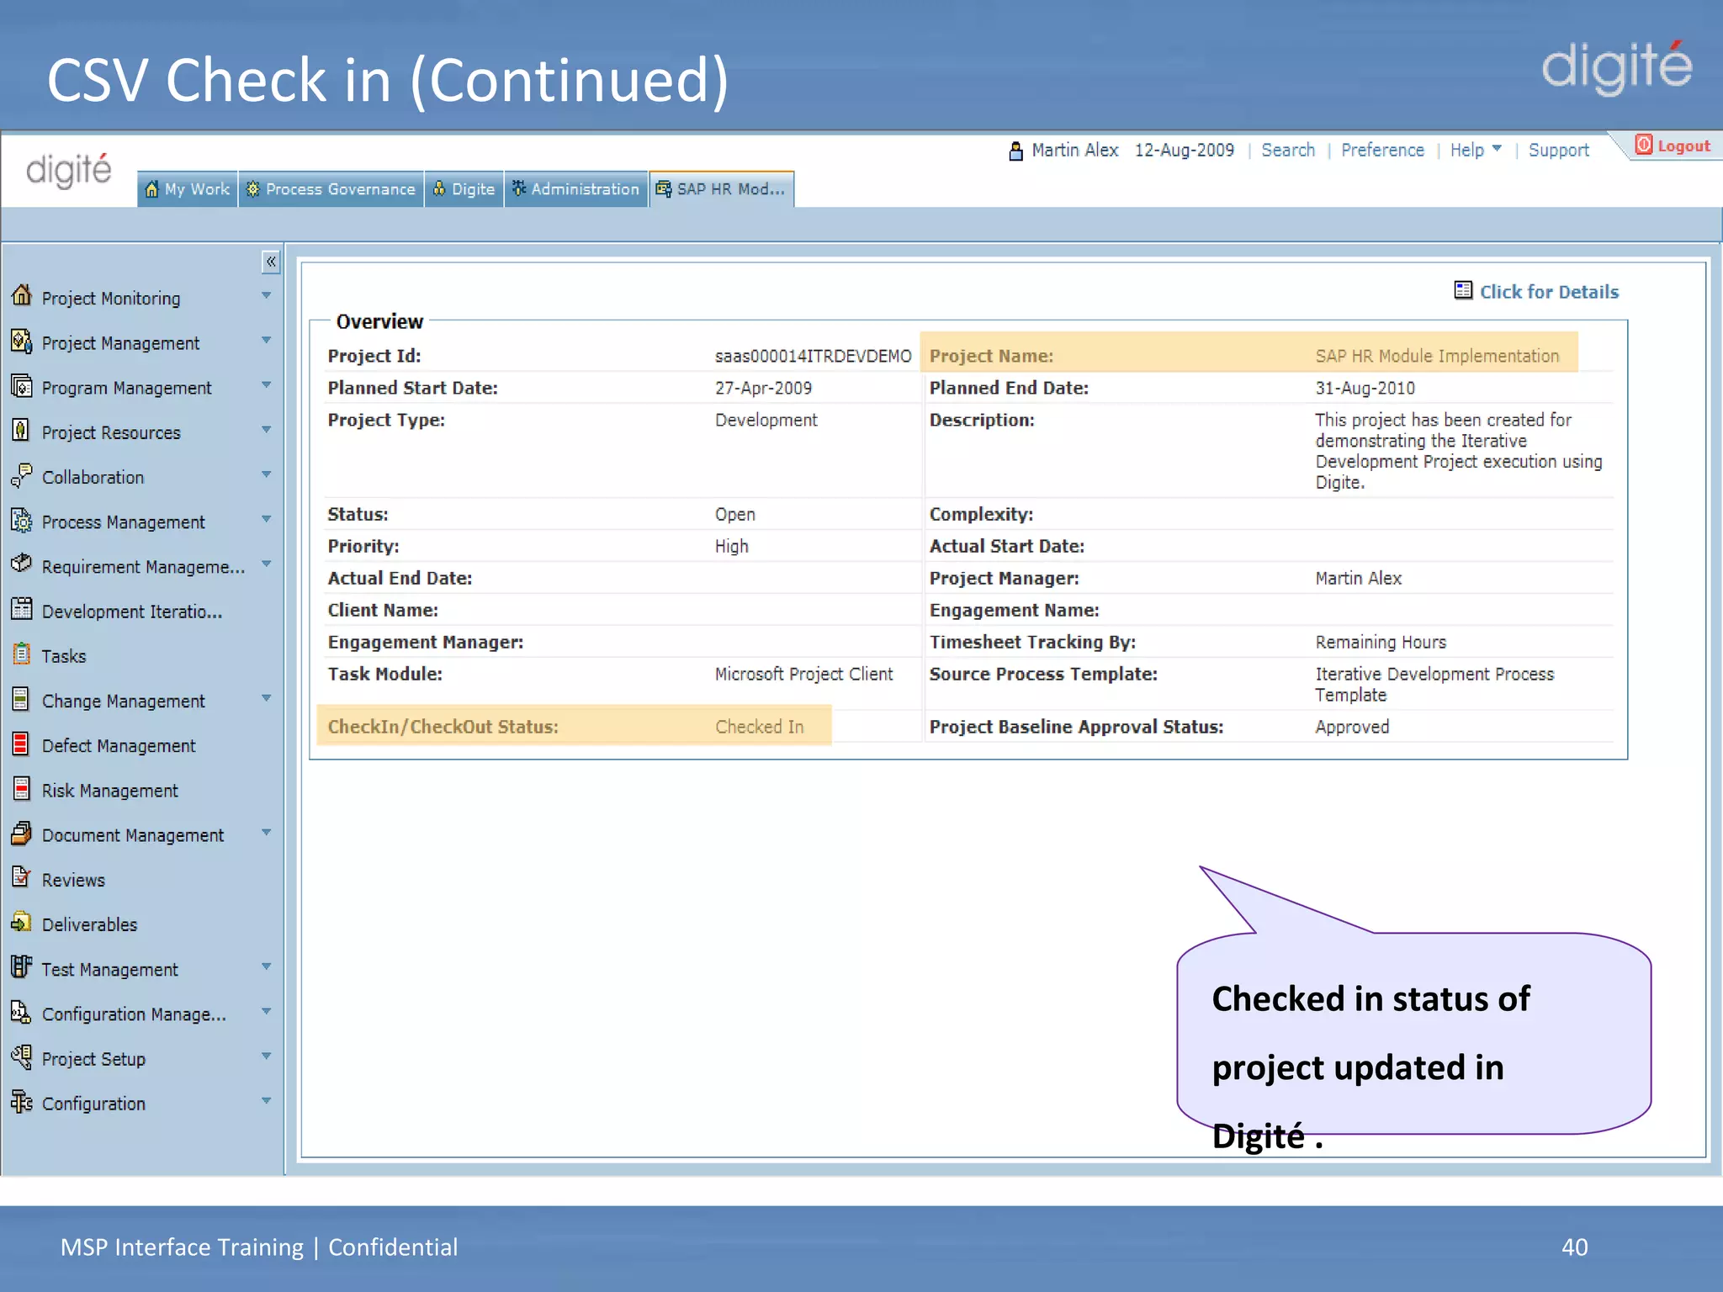1723x1292 pixels.
Task: Expand the Process Management arrow
Action: [267, 519]
